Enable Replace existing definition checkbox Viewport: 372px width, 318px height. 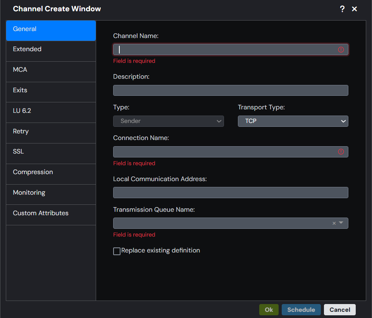(x=117, y=251)
